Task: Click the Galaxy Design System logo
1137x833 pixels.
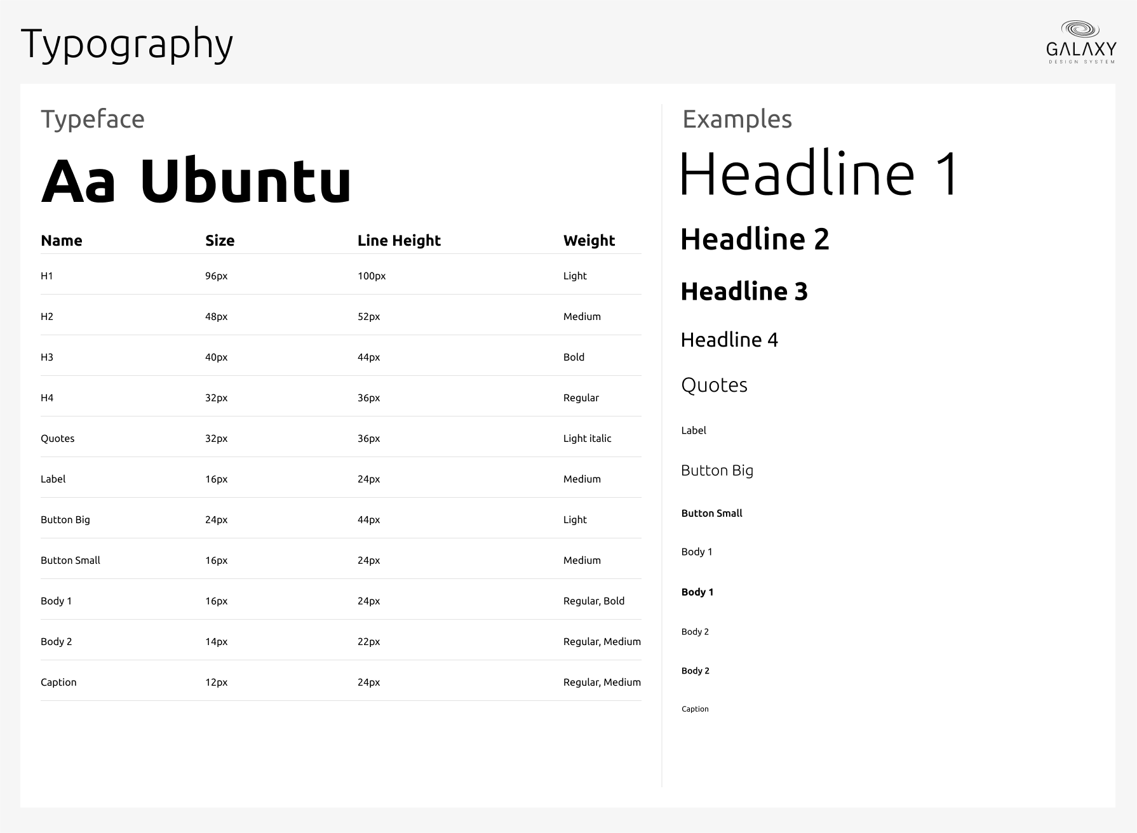Action: point(1081,42)
